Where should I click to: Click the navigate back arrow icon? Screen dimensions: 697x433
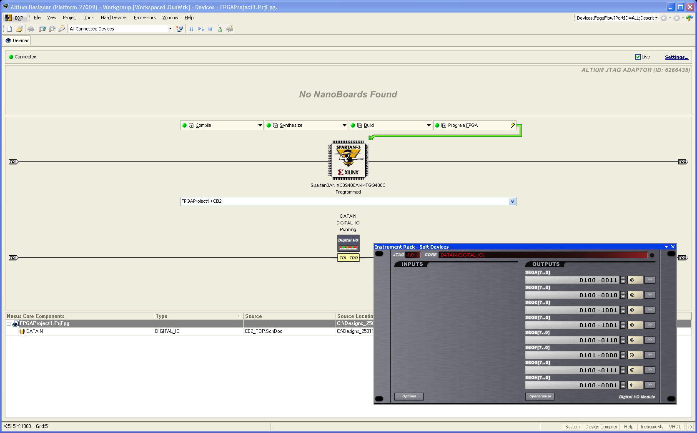coord(664,18)
